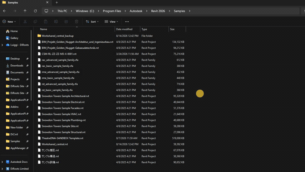Expand the Autodesk Docs tree node

(3, 162)
